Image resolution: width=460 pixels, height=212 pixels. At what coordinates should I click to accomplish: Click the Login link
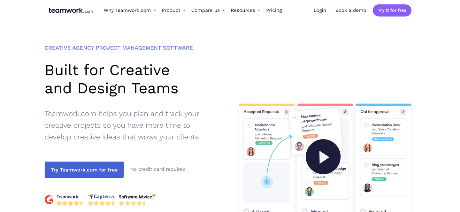point(320,10)
